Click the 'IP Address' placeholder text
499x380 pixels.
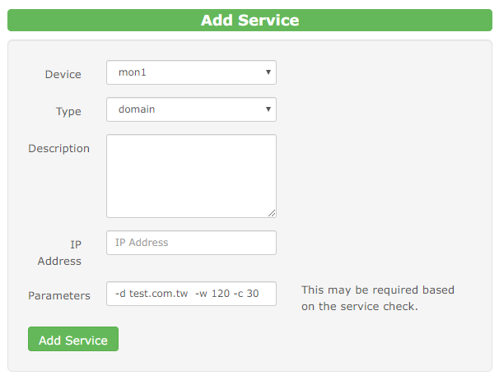click(143, 243)
